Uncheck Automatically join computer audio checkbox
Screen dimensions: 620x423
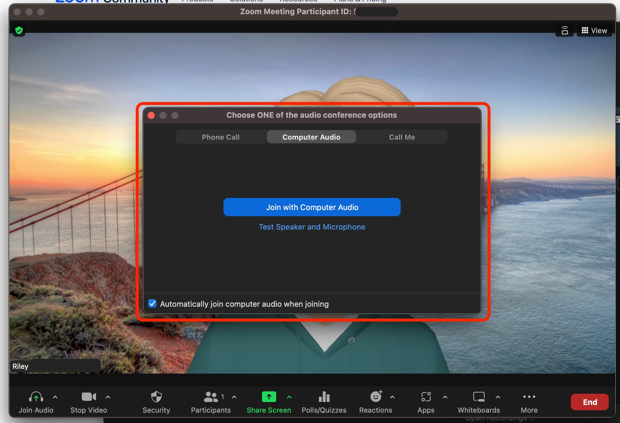tap(152, 303)
